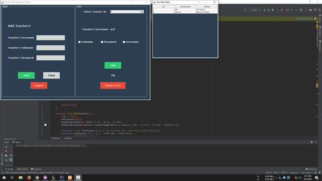Open the Select Teacher ID combo box
Viewport: 322px width, 181px height.
[127, 12]
